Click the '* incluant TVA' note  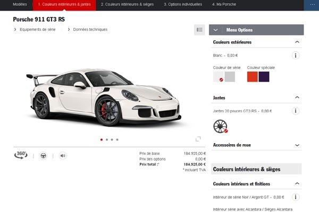[x=194, y=170]
